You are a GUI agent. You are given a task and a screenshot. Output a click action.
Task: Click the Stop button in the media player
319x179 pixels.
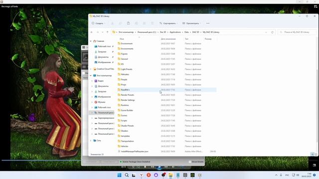(x=145, y=167)
